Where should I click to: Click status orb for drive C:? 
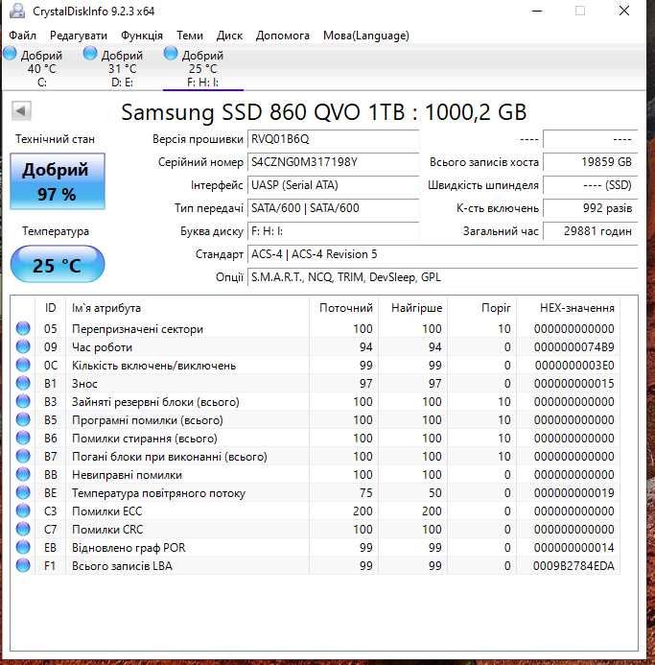10,54
